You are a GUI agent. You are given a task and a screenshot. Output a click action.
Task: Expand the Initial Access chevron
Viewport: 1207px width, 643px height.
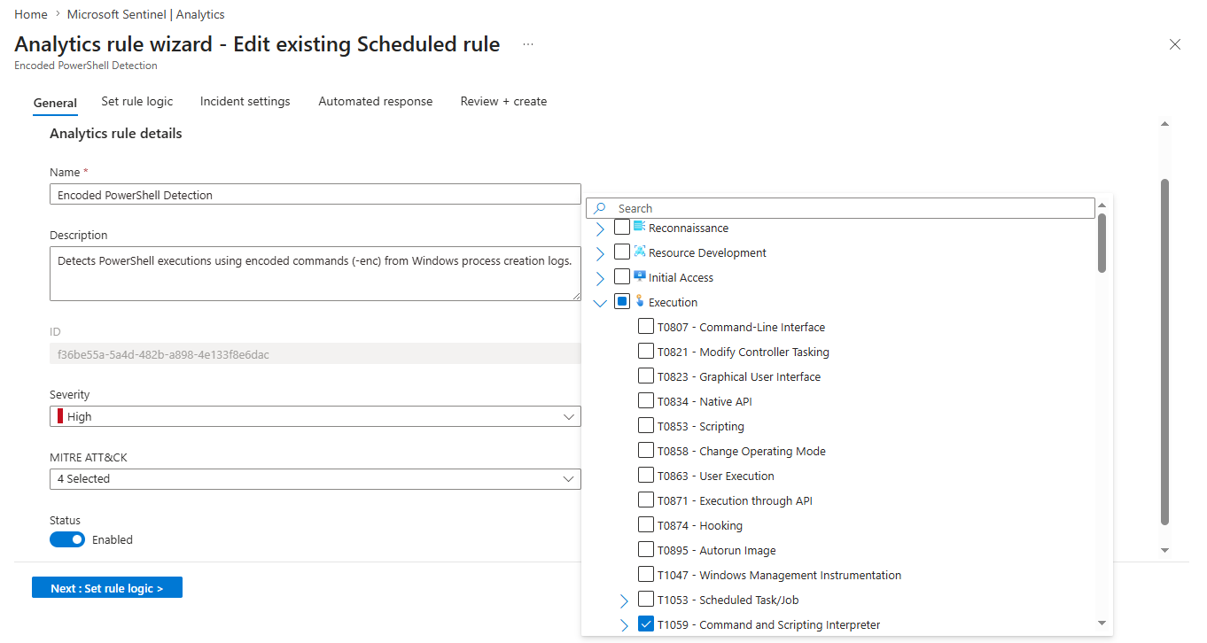(600, 278)
